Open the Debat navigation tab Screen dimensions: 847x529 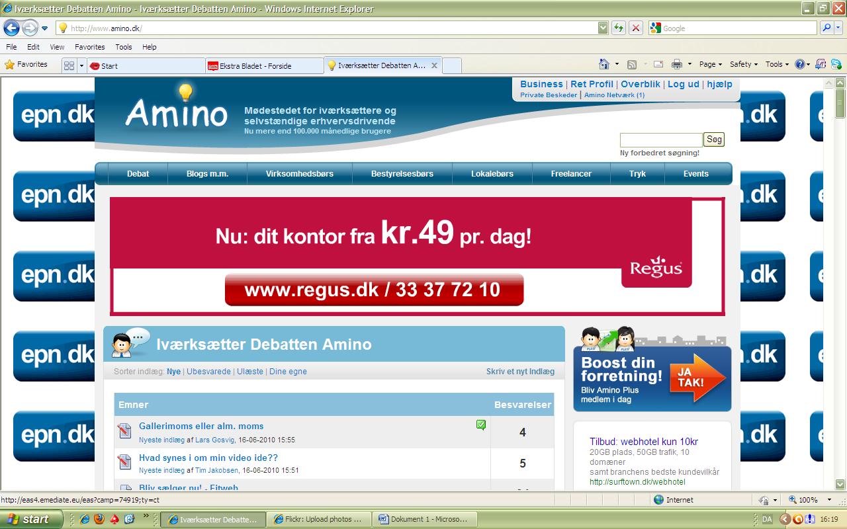(138, 174)
